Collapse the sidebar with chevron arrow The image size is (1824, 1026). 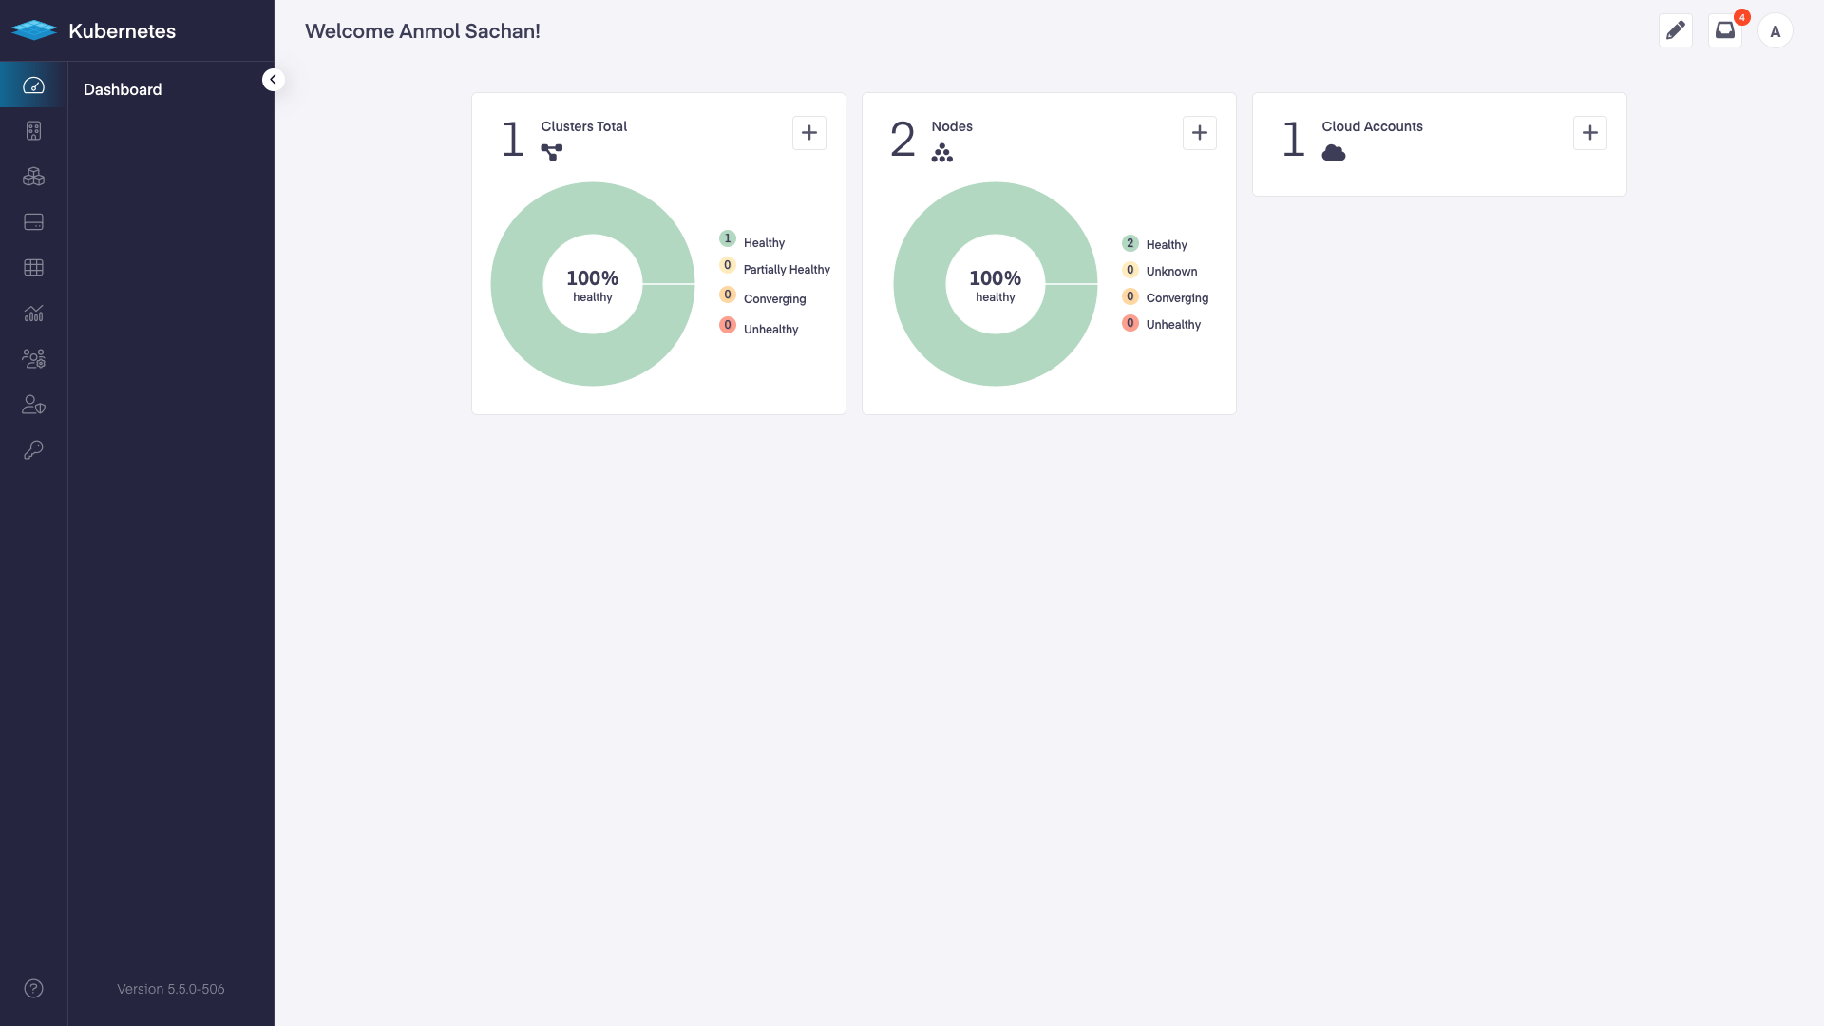click(x=273, y=80)
